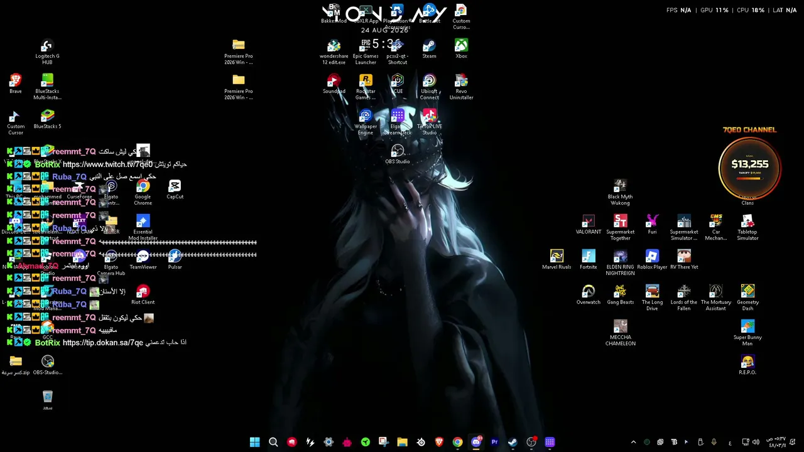
Task: Open the Recycle Bin on desktop
Action: click(48, 401)
